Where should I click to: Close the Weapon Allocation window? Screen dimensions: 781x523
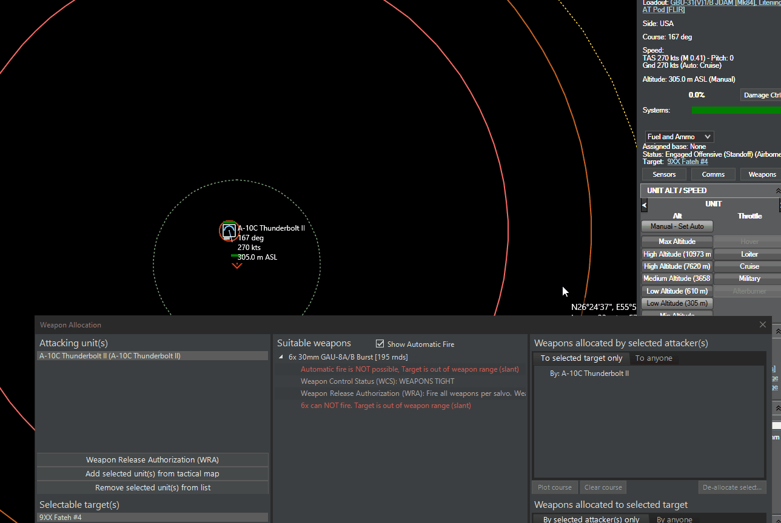pos(763,325)
